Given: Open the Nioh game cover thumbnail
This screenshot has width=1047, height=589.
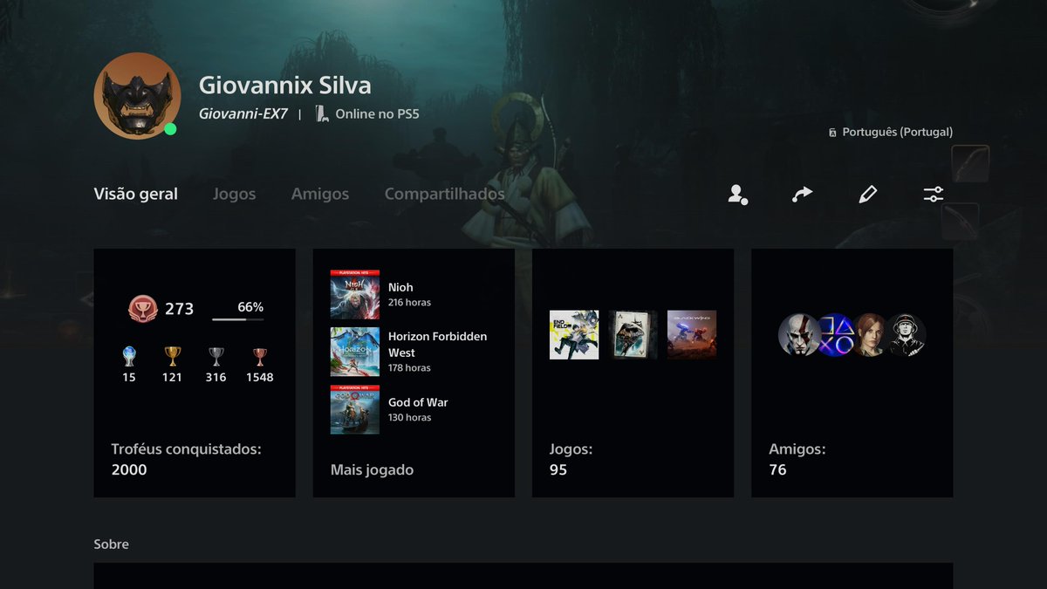Looking at the screenshot, I should pyautogui.click(x=355, y=294).
